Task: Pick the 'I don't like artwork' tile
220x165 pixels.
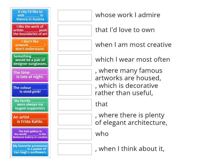Action: point(30,45)
